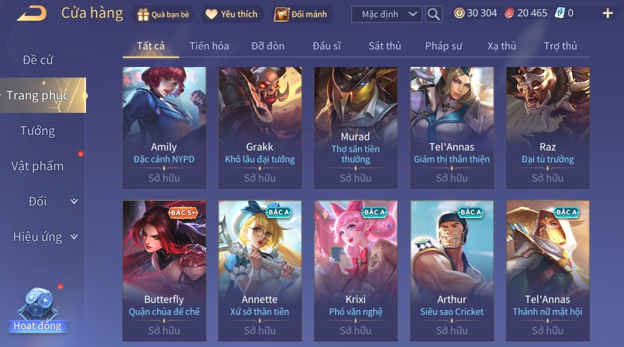Viewport: 624px width, 347px height.
Task: Open the Yêu thích heart icon
Action: (211, 14)
